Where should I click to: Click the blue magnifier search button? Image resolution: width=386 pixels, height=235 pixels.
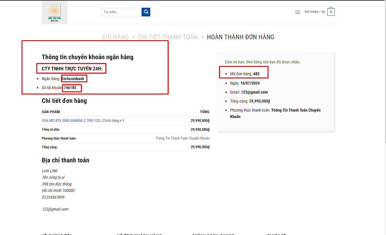point(146,12)
